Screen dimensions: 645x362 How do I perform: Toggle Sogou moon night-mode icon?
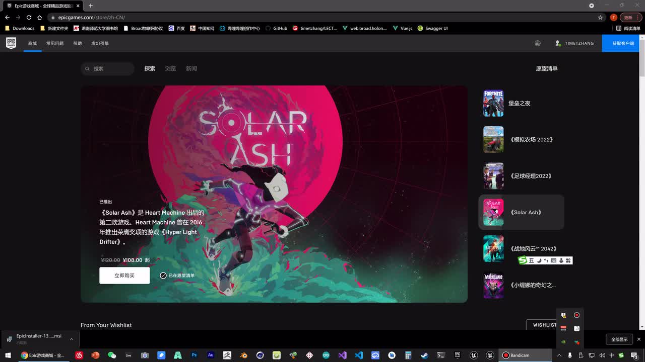(539, 260)
